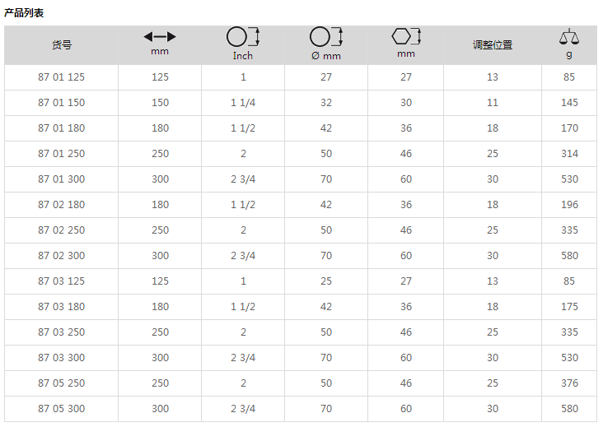Screen dimensions: 603x427
Task: Click the 1 1/4 inch cell
Action: click(243, 103)
